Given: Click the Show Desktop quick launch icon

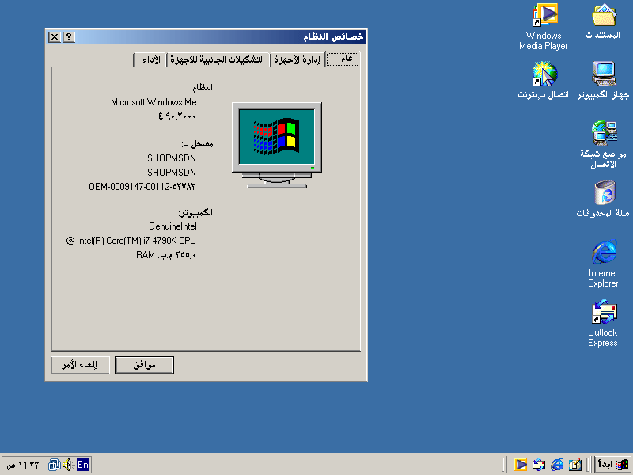Looking at the screenshot, I should tap(575, 465).
